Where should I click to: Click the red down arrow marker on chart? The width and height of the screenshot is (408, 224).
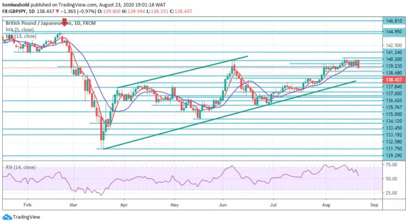pos(65,23)
